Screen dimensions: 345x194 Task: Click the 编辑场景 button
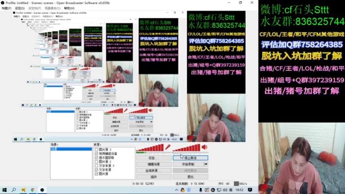154,164
